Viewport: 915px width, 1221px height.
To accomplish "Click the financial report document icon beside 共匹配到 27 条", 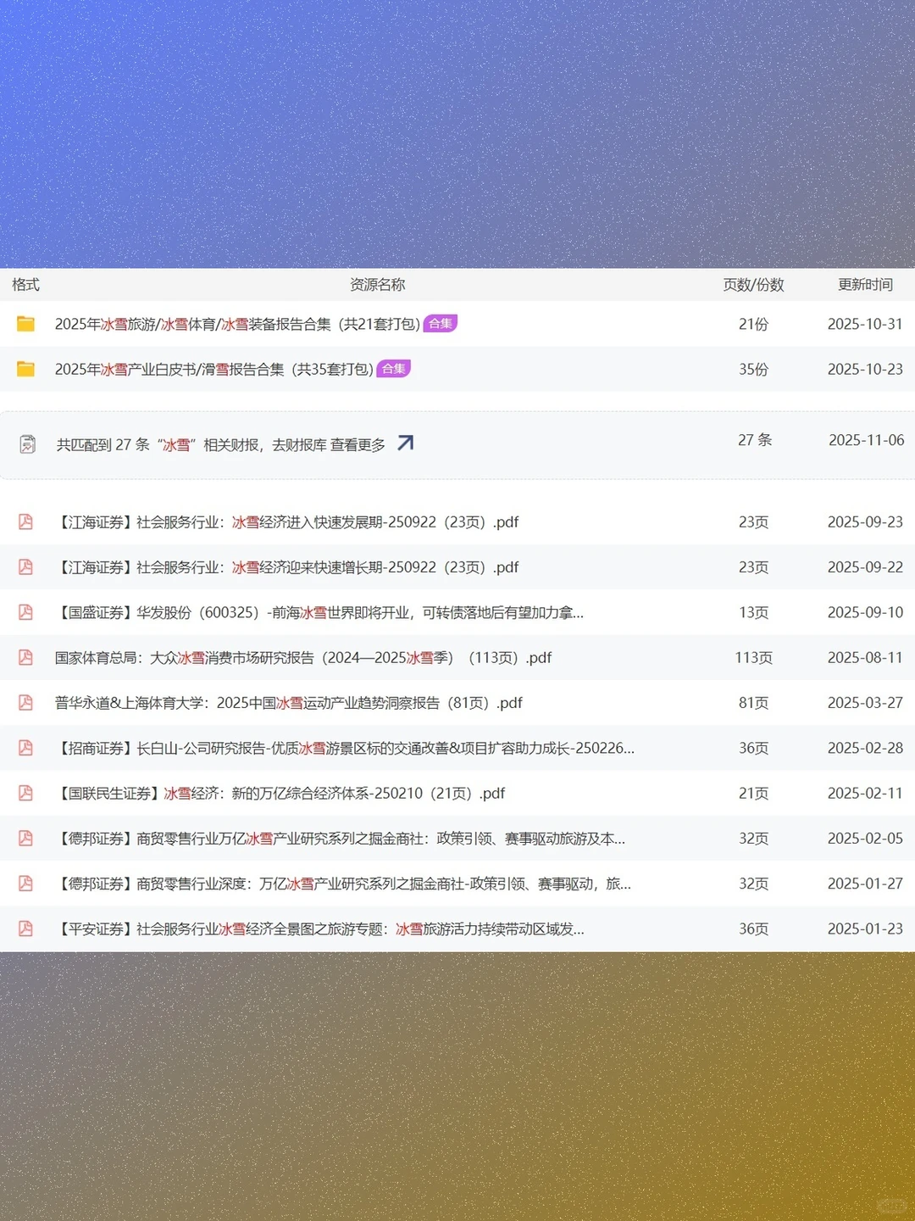I will [28, 444].
